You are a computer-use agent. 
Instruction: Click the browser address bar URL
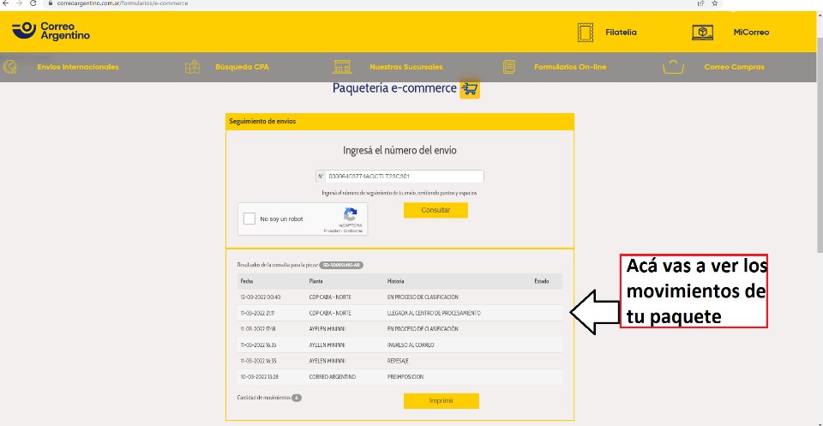click(123, 3)
